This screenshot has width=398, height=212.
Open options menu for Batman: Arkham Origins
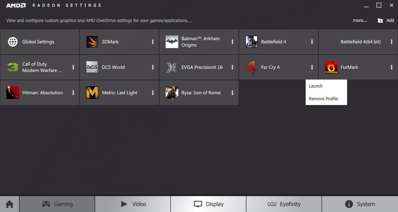pos(232,42)
